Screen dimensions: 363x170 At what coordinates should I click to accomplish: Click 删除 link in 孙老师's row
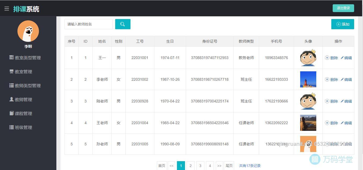(x=334, y=144)
